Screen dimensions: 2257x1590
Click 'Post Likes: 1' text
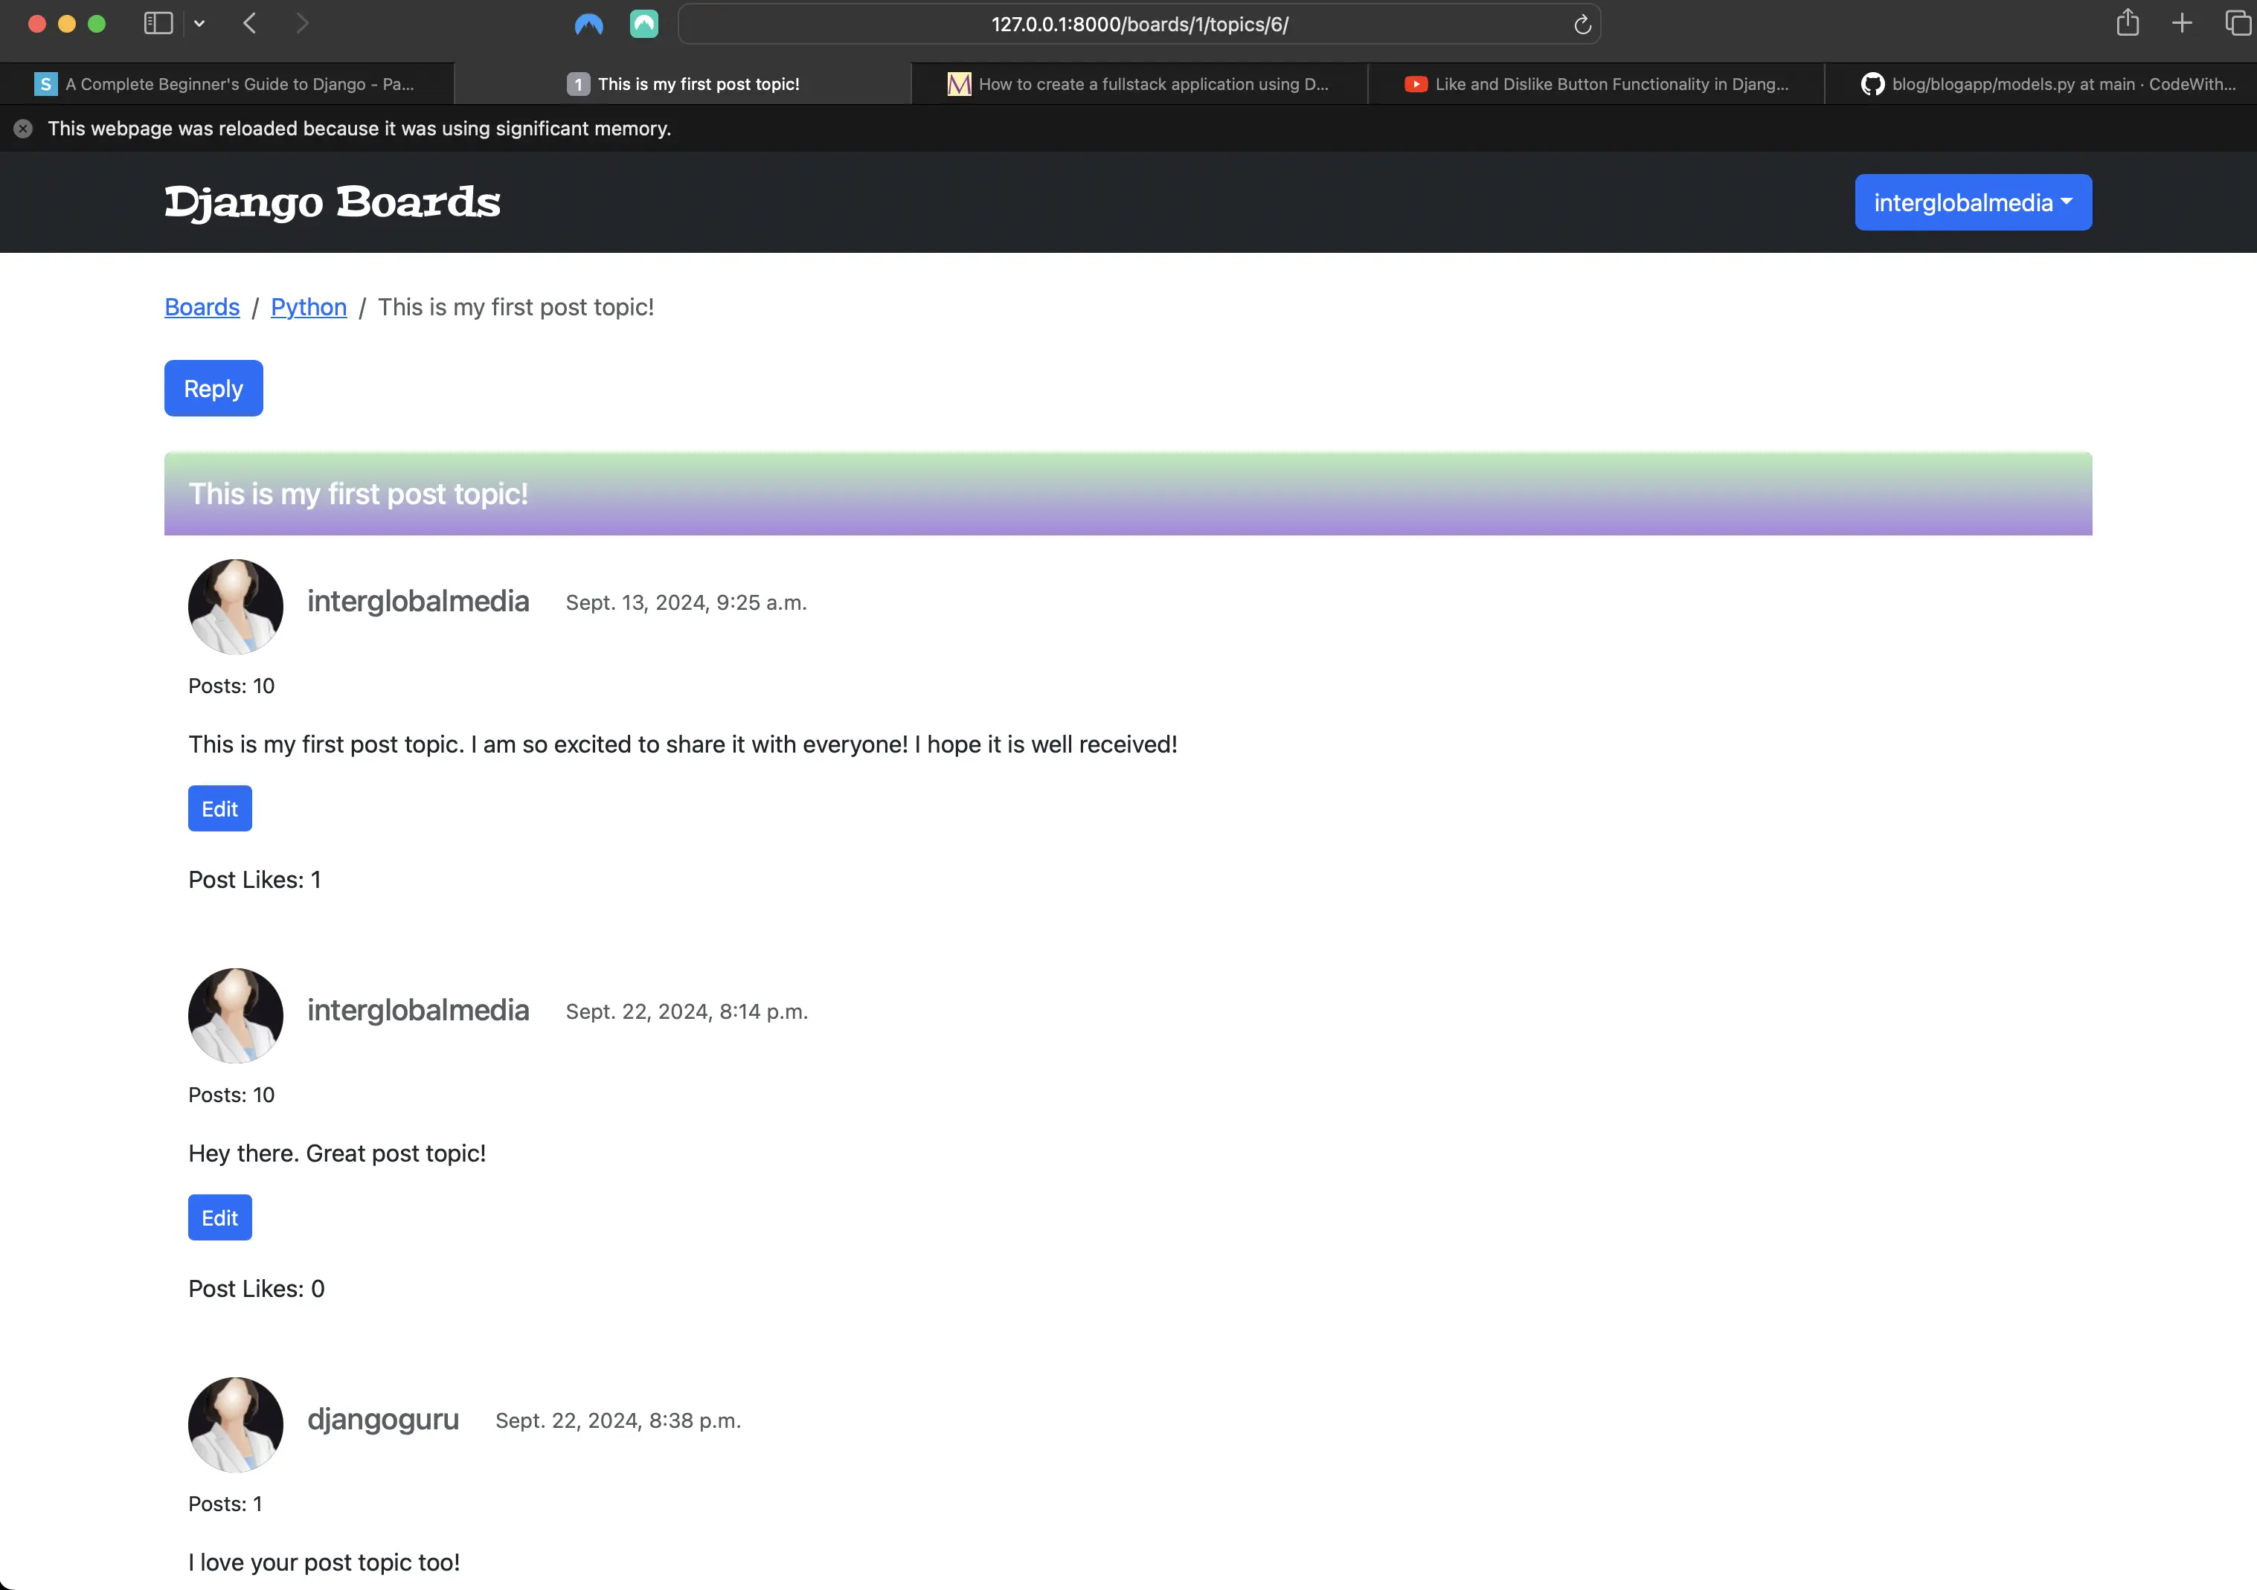tap(254, 880)
